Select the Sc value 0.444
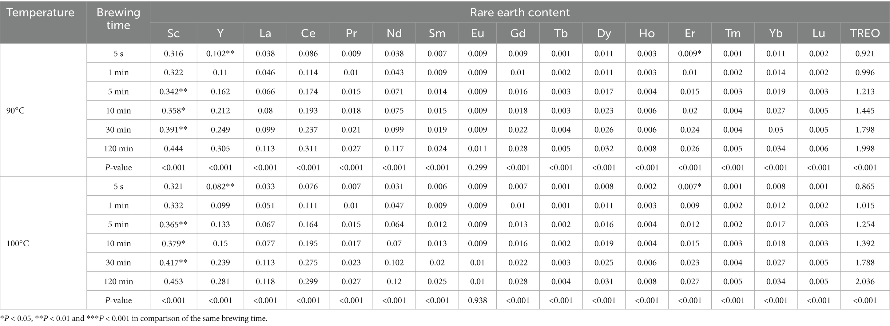This screenshot has height=326, width=890. pyautogui.click(x=173, y=149)
